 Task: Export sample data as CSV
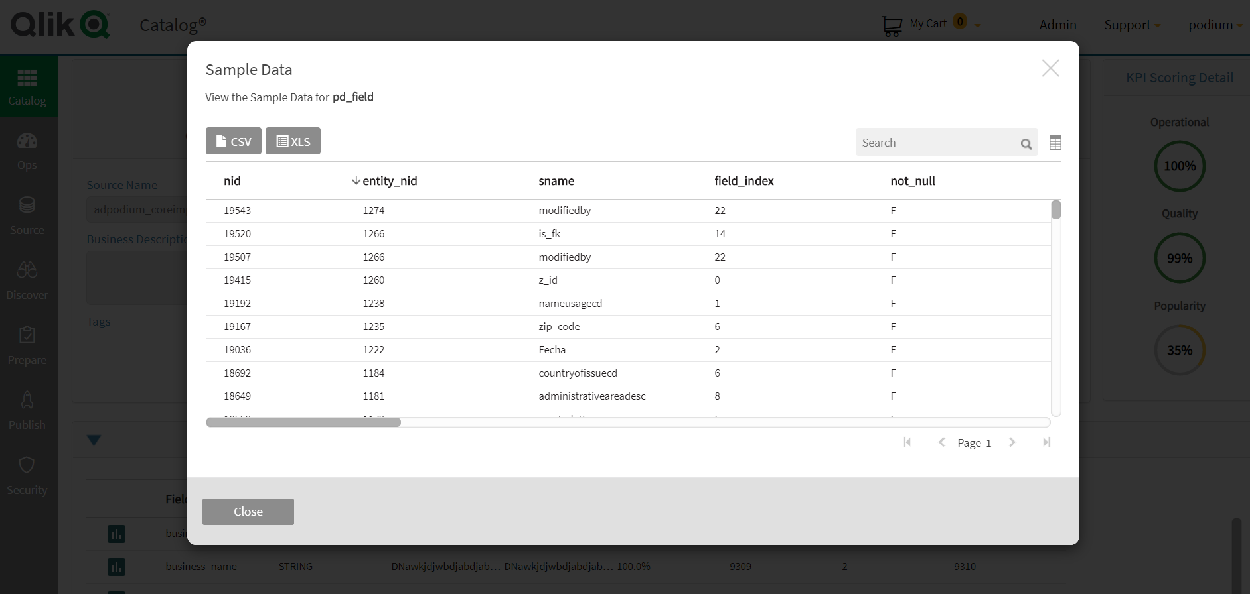click(x=233, y=141)
